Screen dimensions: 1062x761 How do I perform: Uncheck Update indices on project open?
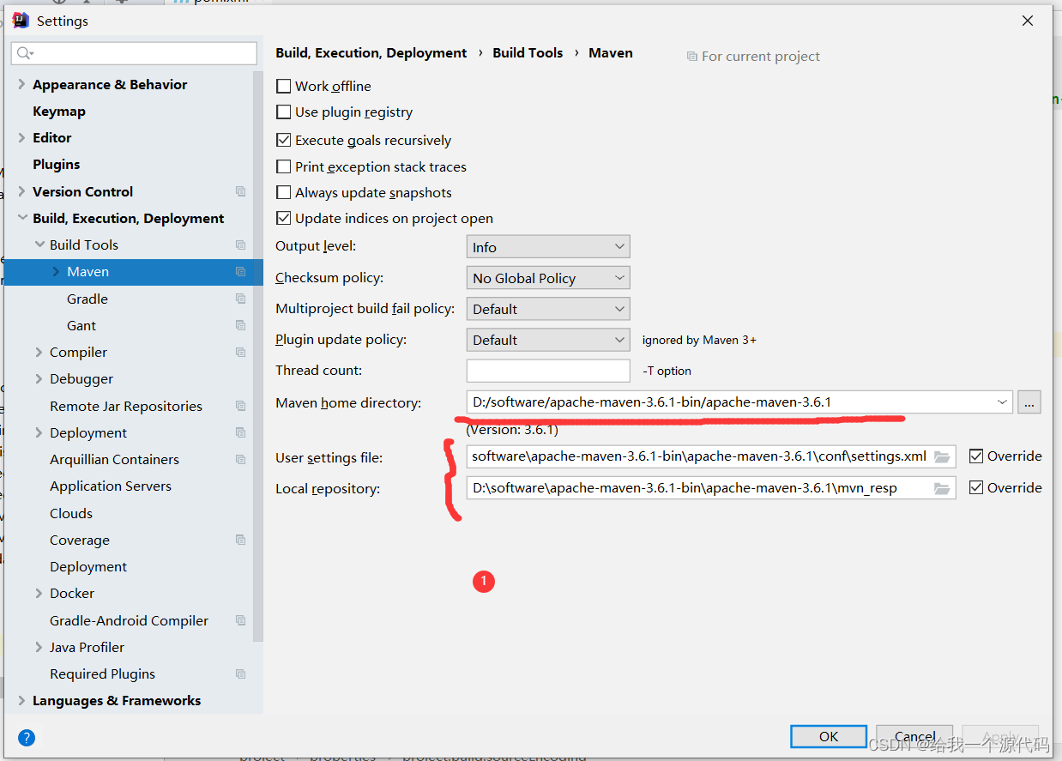coord(284,218)
